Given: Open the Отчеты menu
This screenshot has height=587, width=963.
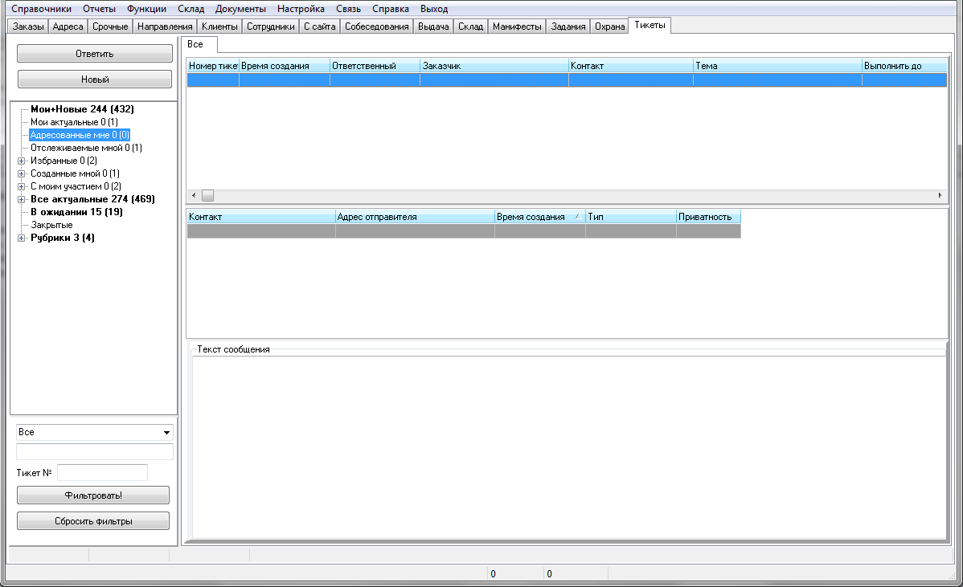Looking at the screenshot, I should coord(99,9).
